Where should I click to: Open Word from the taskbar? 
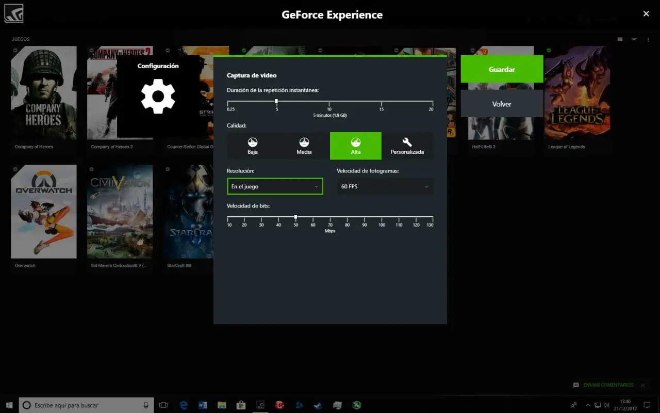tap(203, 405)
